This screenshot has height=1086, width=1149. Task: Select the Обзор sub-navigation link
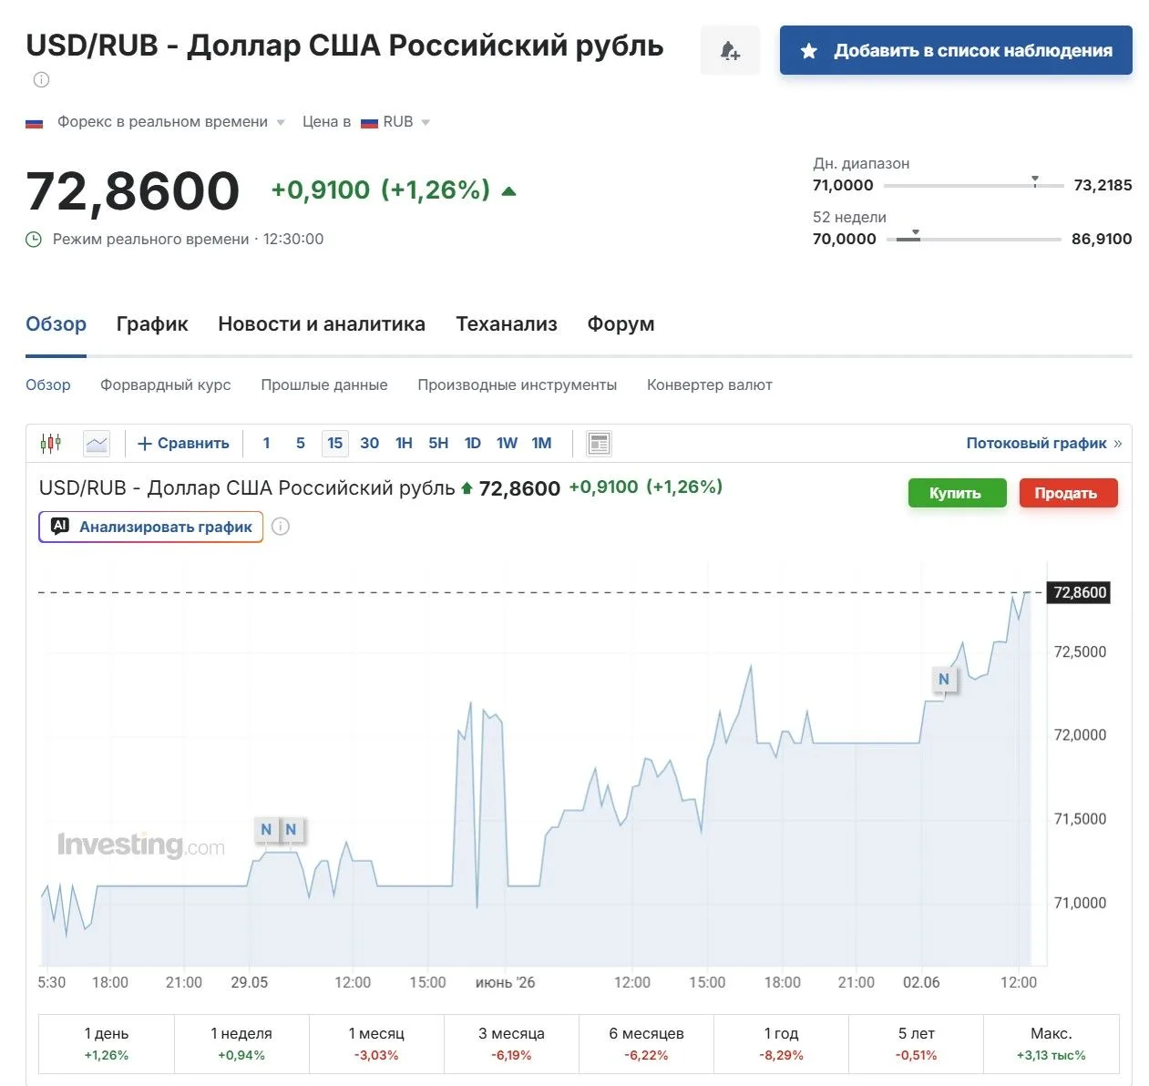(x=48, y=385)
